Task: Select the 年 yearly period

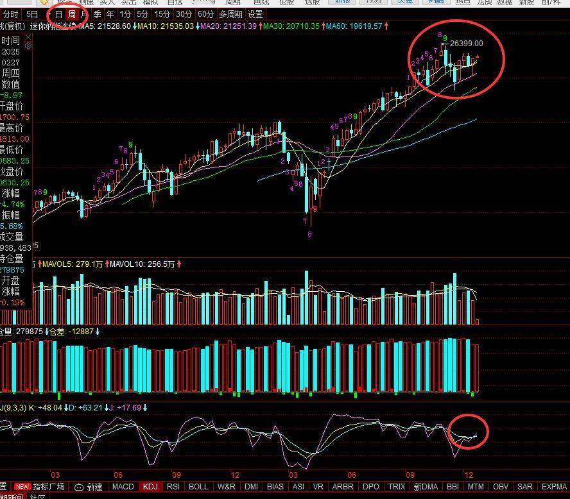Action: tap(110, 15)
